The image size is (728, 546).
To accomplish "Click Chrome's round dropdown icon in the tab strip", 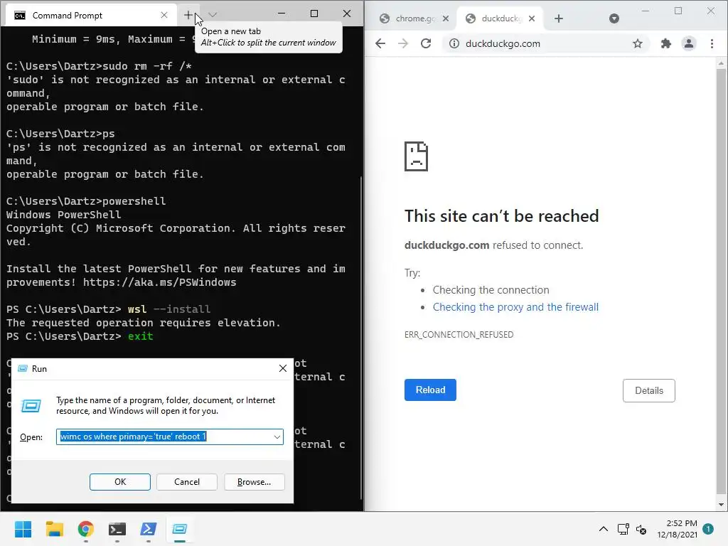I will click(614, 18).
